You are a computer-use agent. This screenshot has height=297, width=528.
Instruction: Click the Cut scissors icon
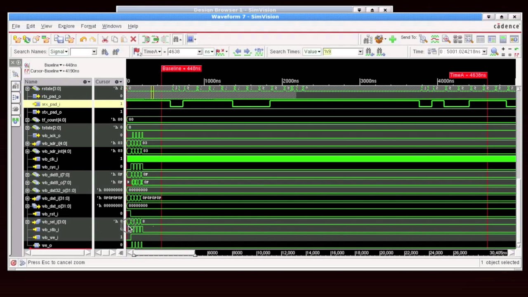pos(105,40)
